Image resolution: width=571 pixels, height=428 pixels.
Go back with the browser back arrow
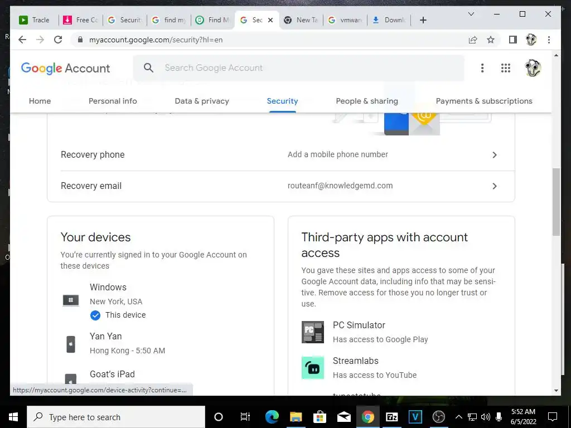pyautogui.click(x=22, y=40)
